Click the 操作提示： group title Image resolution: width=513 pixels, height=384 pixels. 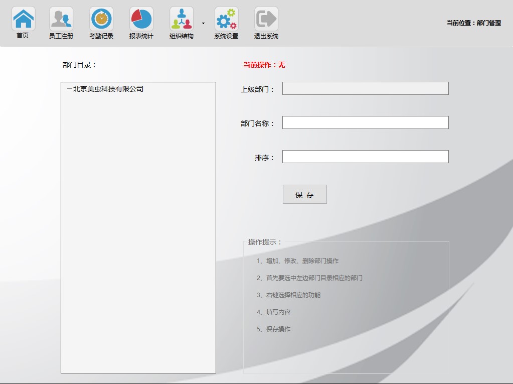[x=265, y=242]
